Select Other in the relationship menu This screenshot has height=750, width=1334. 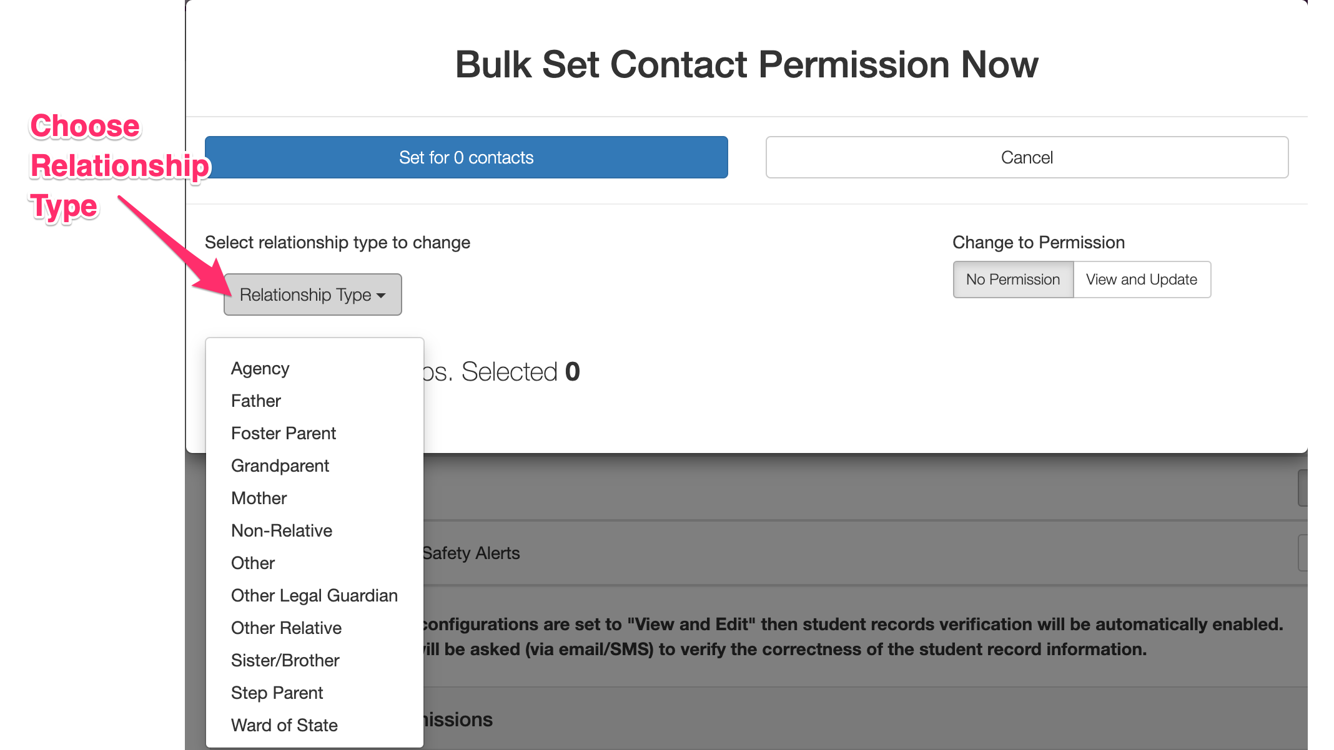(x=253, y=563)
